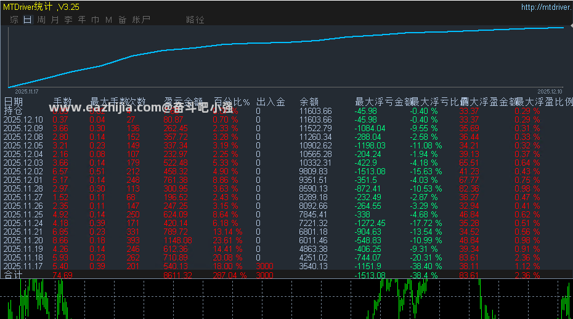
Task: Click profit value 761.38
Action: click(x=176, y=180)
